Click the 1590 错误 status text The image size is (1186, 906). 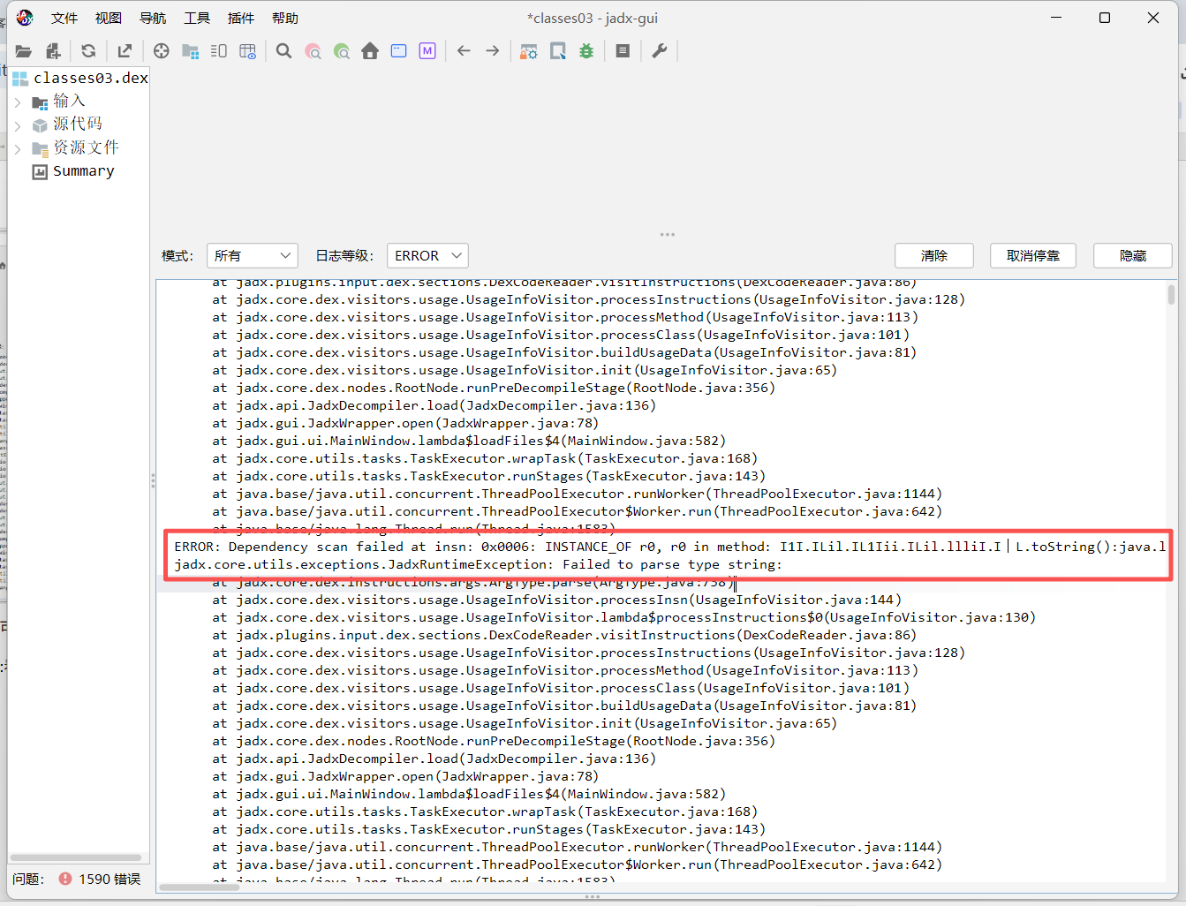click(110, 879)
